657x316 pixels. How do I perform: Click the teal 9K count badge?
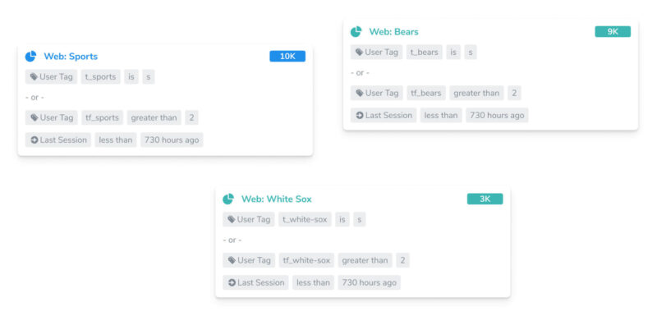[613, 31]
